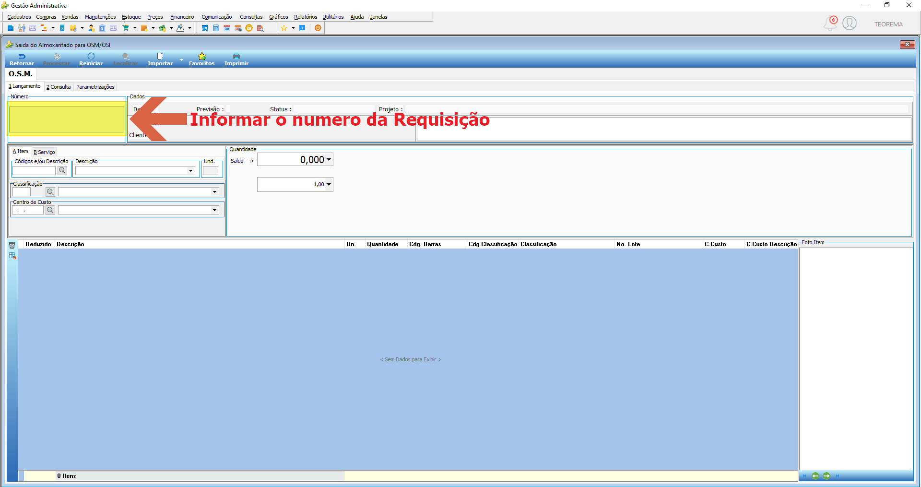The image size is (921, 487).
Task: Open the Relatórios menu
Action: 306,17
